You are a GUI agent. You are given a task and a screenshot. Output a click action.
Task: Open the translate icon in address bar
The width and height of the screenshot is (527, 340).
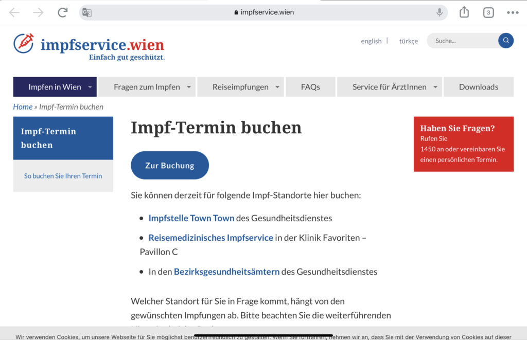[x=86, y=12]
